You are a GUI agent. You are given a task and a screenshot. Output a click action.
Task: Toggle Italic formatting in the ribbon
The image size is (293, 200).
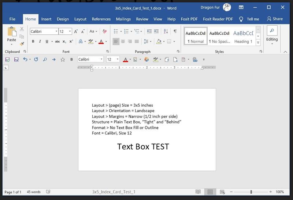click(x=40, y=41)
